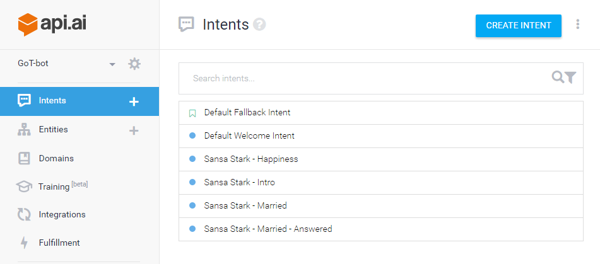Click the Search intents field

tap(366, 78)
